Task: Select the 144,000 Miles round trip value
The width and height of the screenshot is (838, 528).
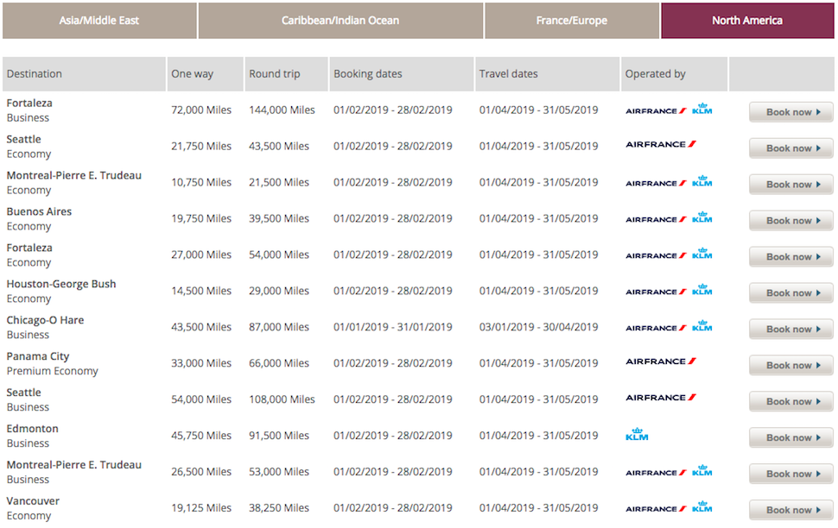Action: click(x=282, y=110)
